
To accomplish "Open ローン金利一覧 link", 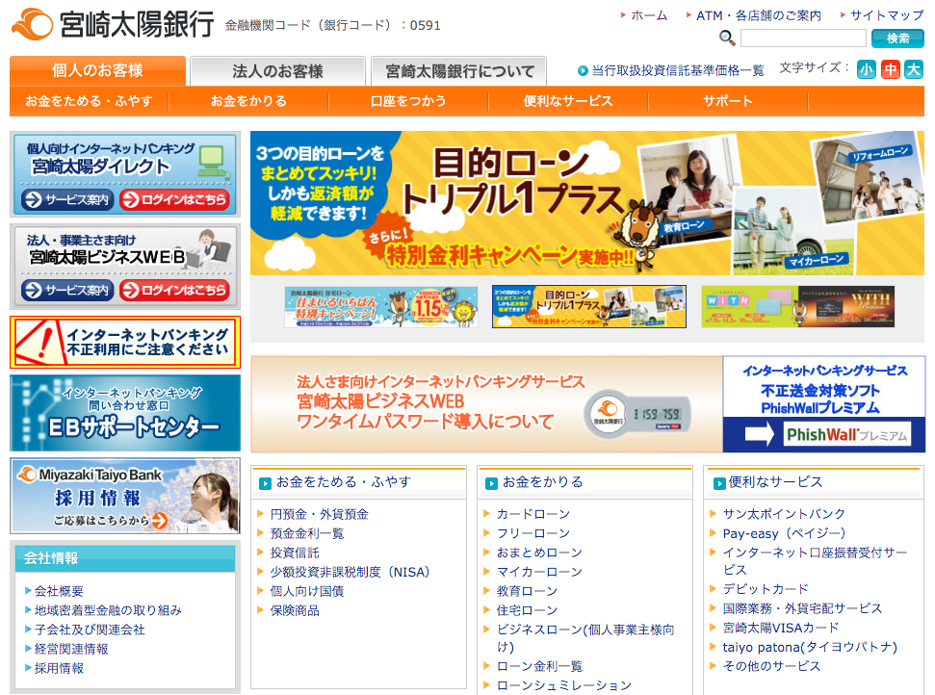I will tap(539, 666).
